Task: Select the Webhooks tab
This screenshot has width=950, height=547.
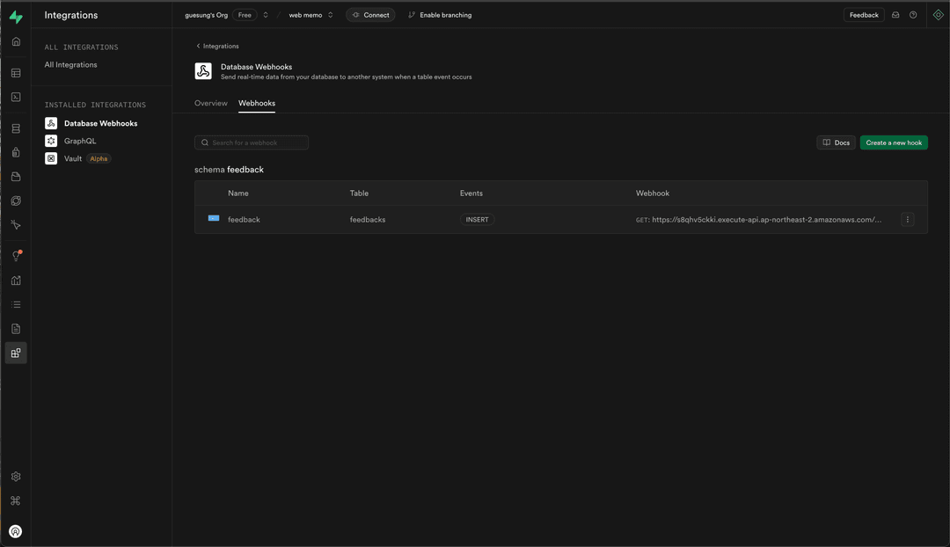Action: (257, 104)
